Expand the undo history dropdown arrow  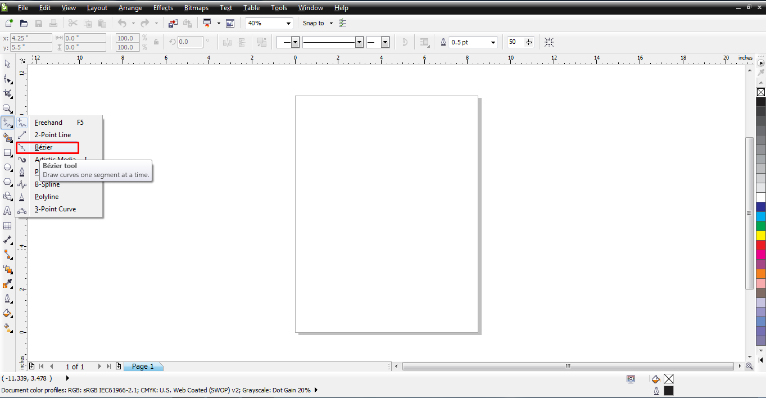133,23
